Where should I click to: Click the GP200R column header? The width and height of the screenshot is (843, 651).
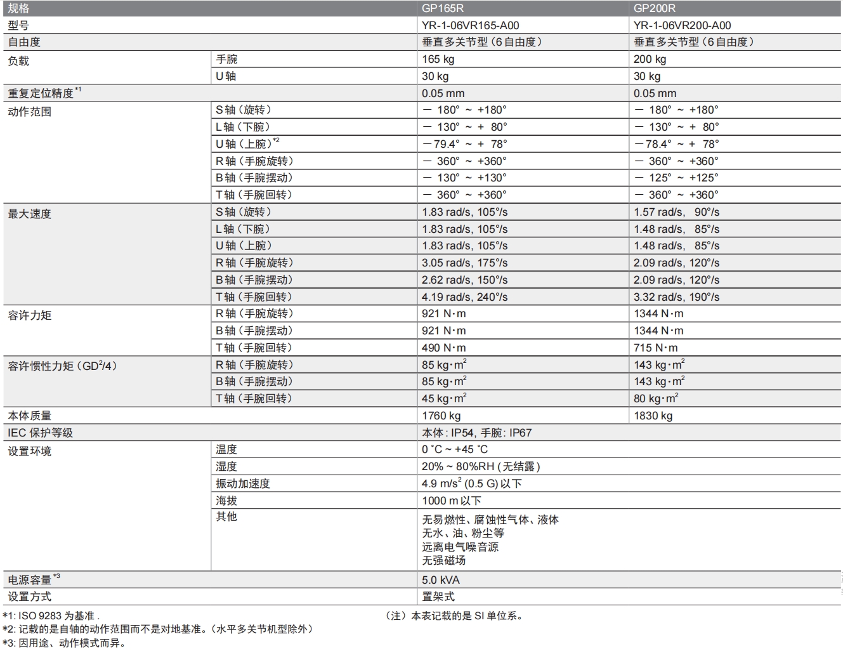[x=655, y=8]
